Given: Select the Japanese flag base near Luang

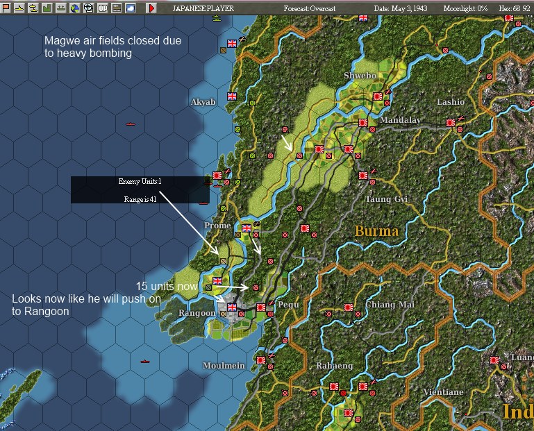Looking at the screenshot, I should (494, 360).
